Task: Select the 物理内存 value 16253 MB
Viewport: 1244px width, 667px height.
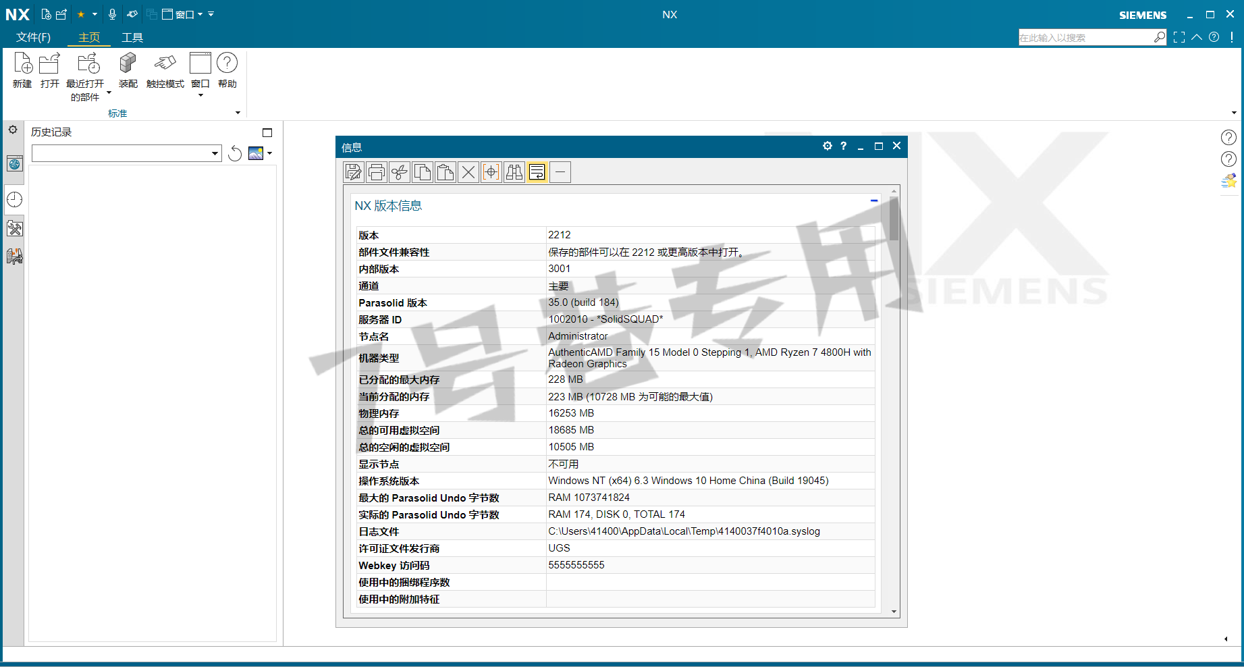Action: tap(571, 413)
